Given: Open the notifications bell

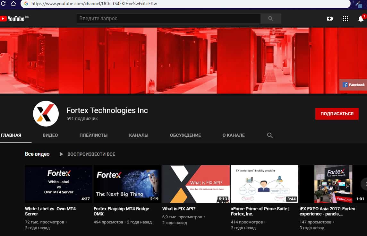Looking at the screenshot, I should click(x=361, y=19).
